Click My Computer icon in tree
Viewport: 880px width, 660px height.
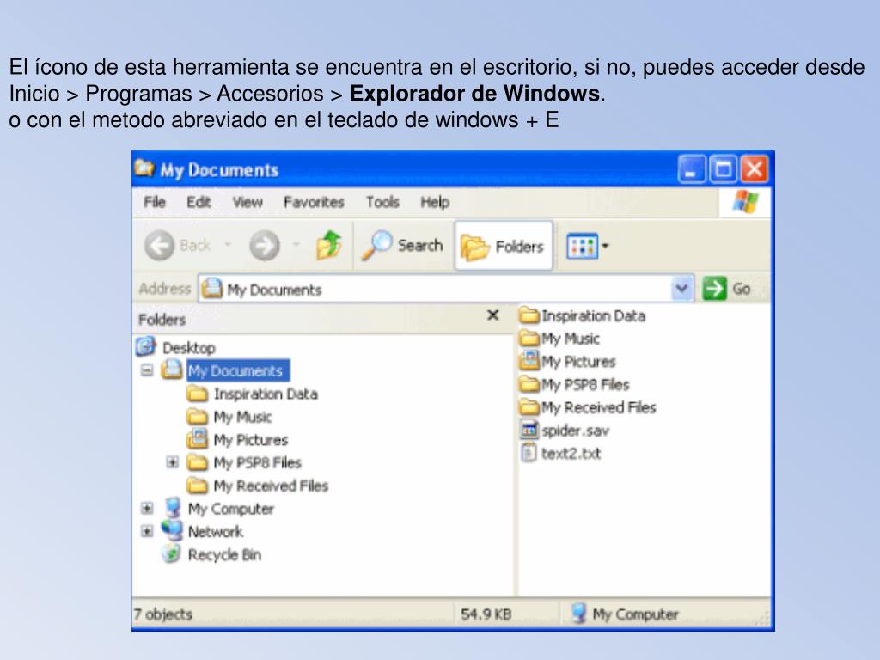pyautogui.click(x=172, y=508)
